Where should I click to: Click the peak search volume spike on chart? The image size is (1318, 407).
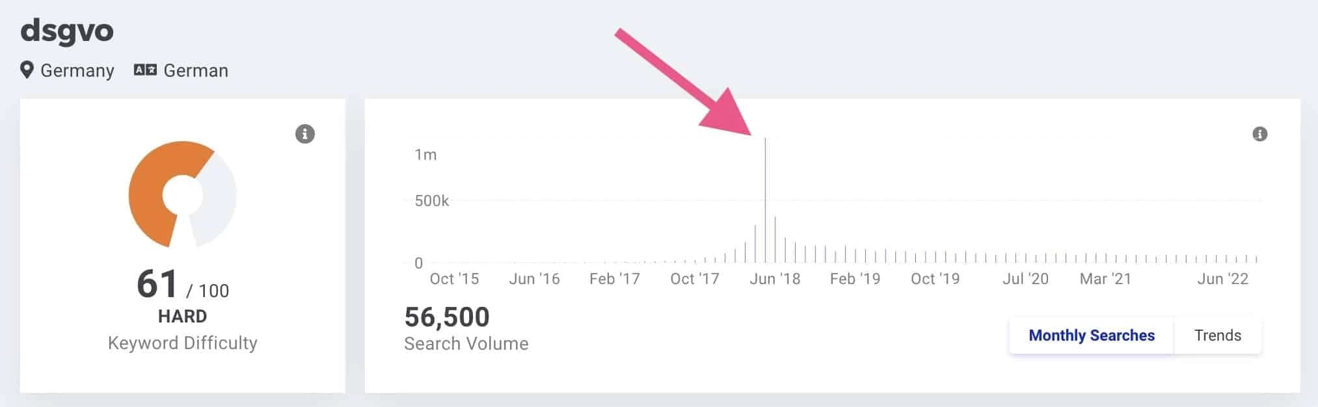765,195
